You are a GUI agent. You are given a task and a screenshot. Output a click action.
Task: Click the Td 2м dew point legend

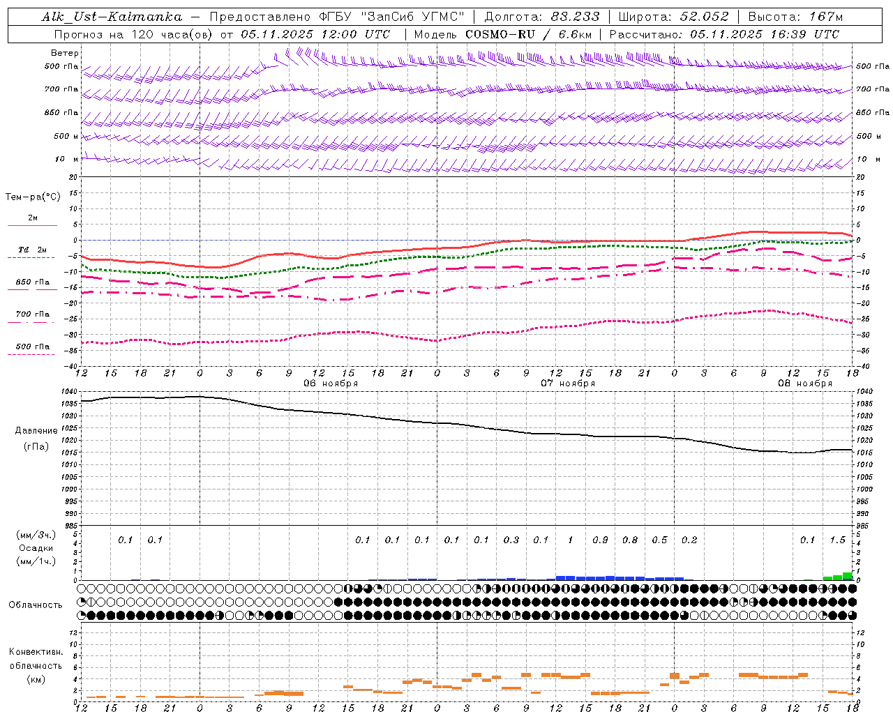(32, 250)
